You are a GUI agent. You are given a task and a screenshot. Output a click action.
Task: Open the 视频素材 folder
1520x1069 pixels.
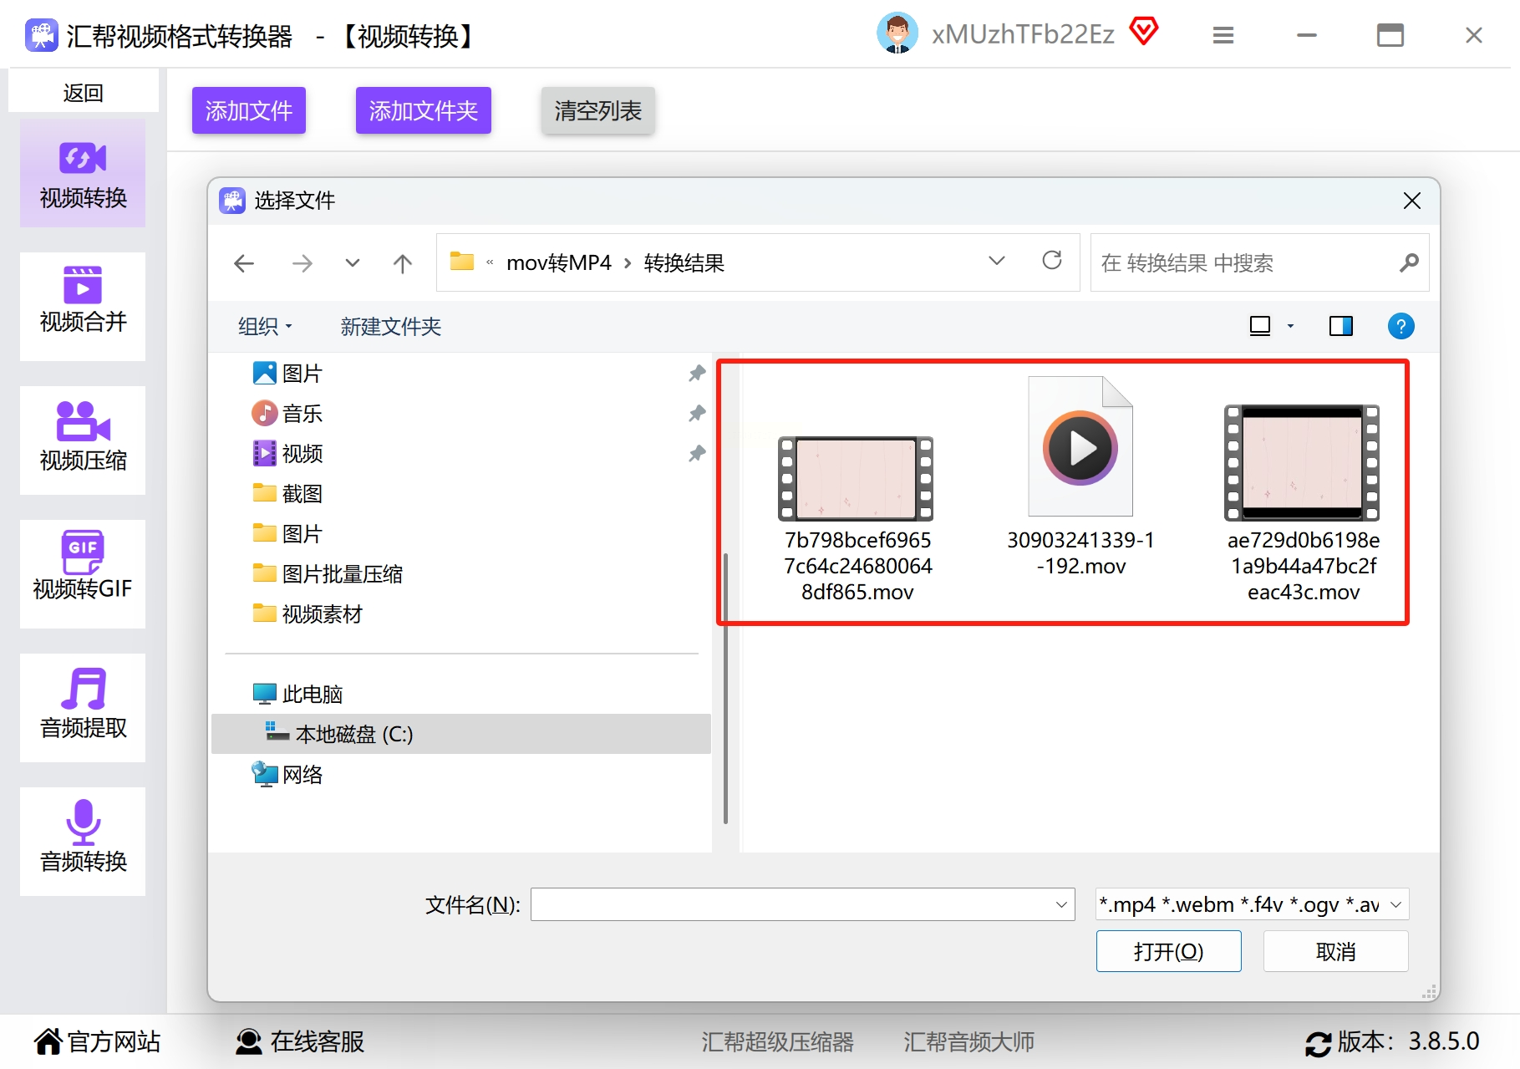(308, 614)
